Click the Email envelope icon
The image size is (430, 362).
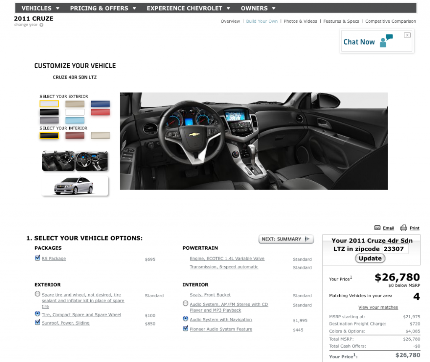(x=378, y=228)
